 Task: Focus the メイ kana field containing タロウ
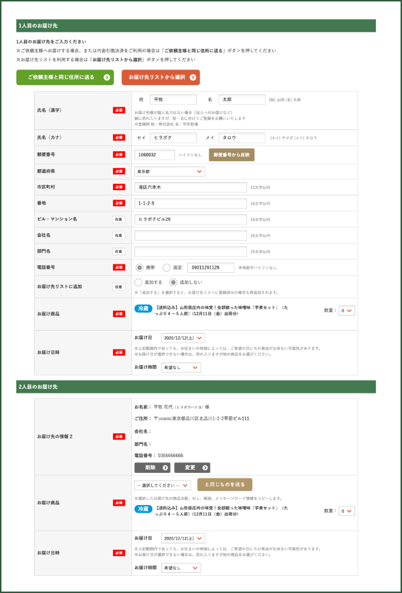pos(242,138)
